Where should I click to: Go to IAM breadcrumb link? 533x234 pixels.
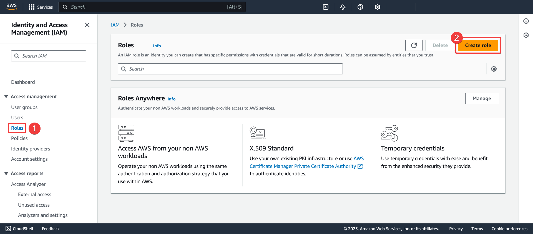[x=115, y=25]
